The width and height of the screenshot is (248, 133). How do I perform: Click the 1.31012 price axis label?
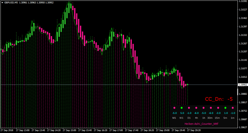click(x=243, y=77)
